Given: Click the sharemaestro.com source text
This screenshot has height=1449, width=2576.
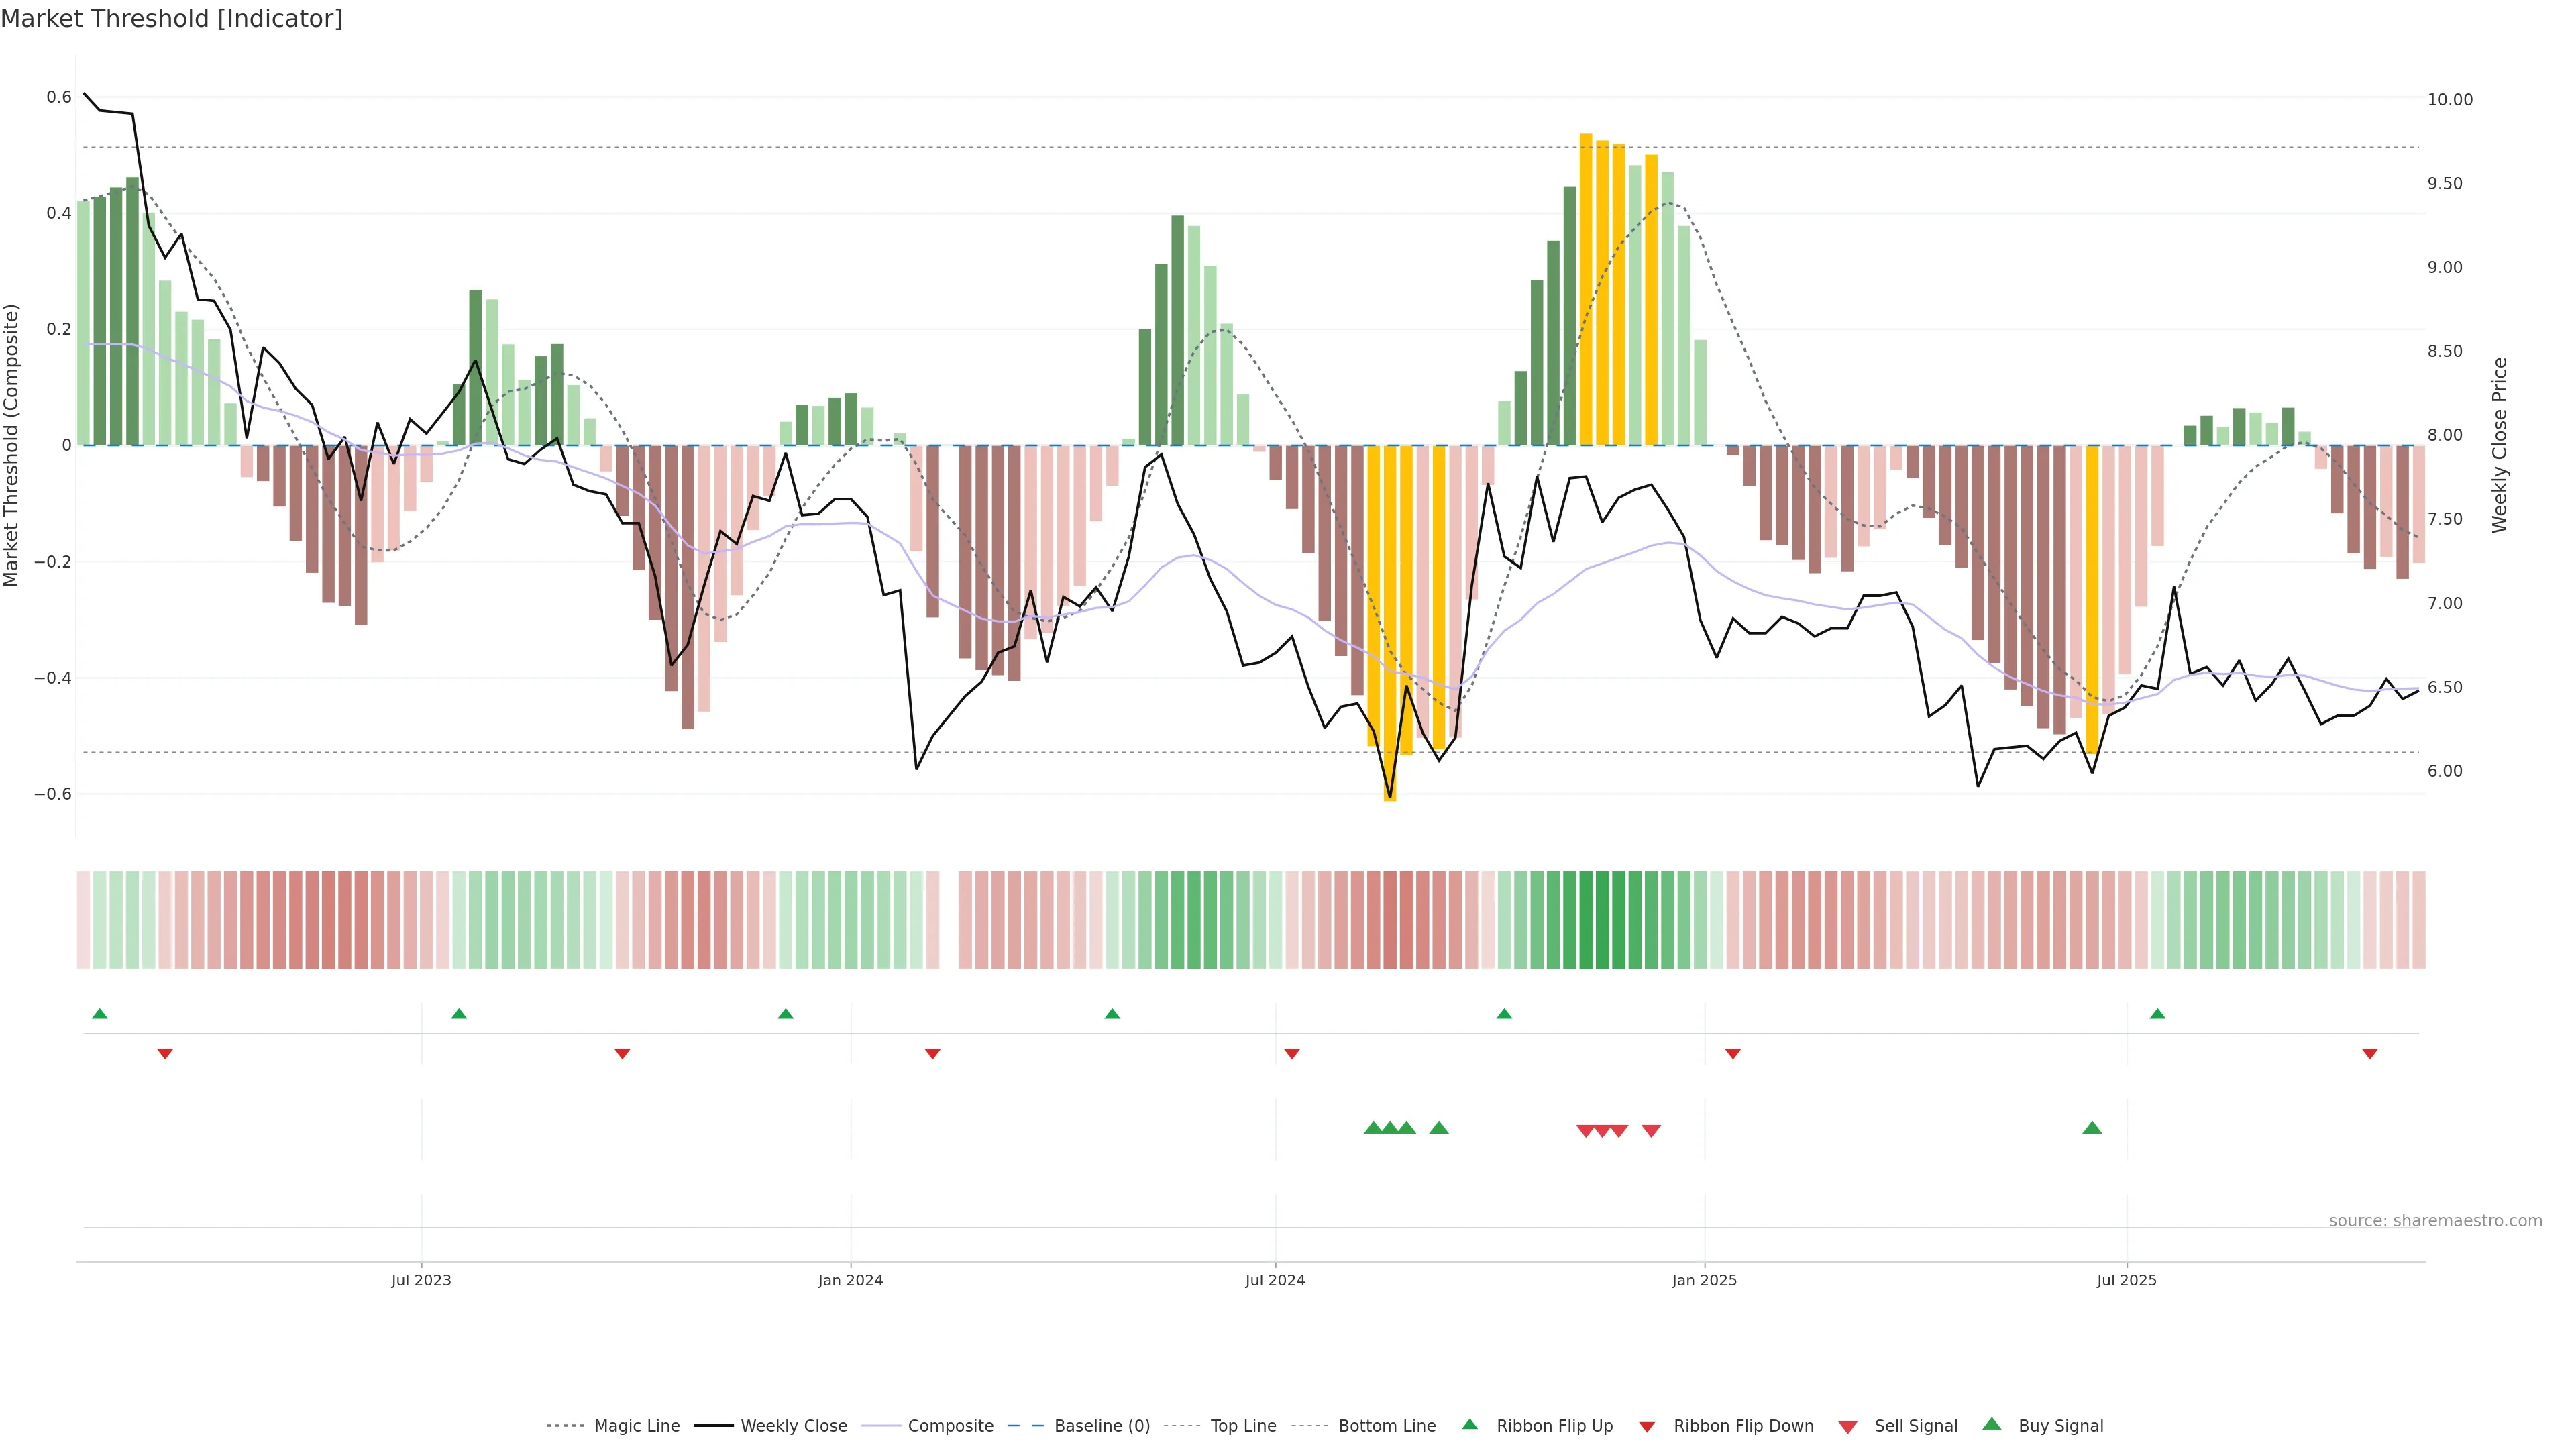Looking at the screenshot, I should pos(2435,1221).
